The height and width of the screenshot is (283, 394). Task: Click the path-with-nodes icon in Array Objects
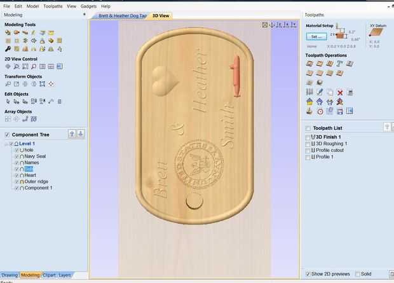click(x=25, y=119)
